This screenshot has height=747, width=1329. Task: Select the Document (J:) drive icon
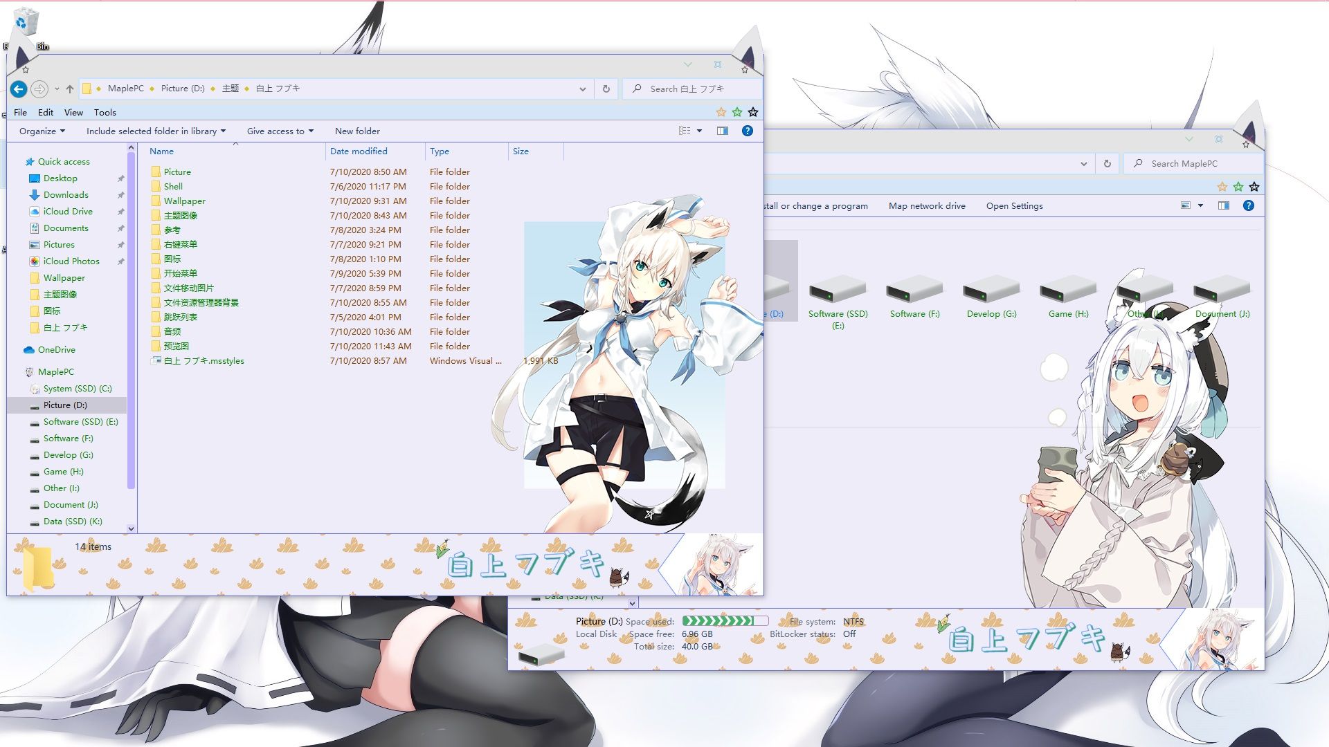pyautogui.click(x=1222, y=296)
